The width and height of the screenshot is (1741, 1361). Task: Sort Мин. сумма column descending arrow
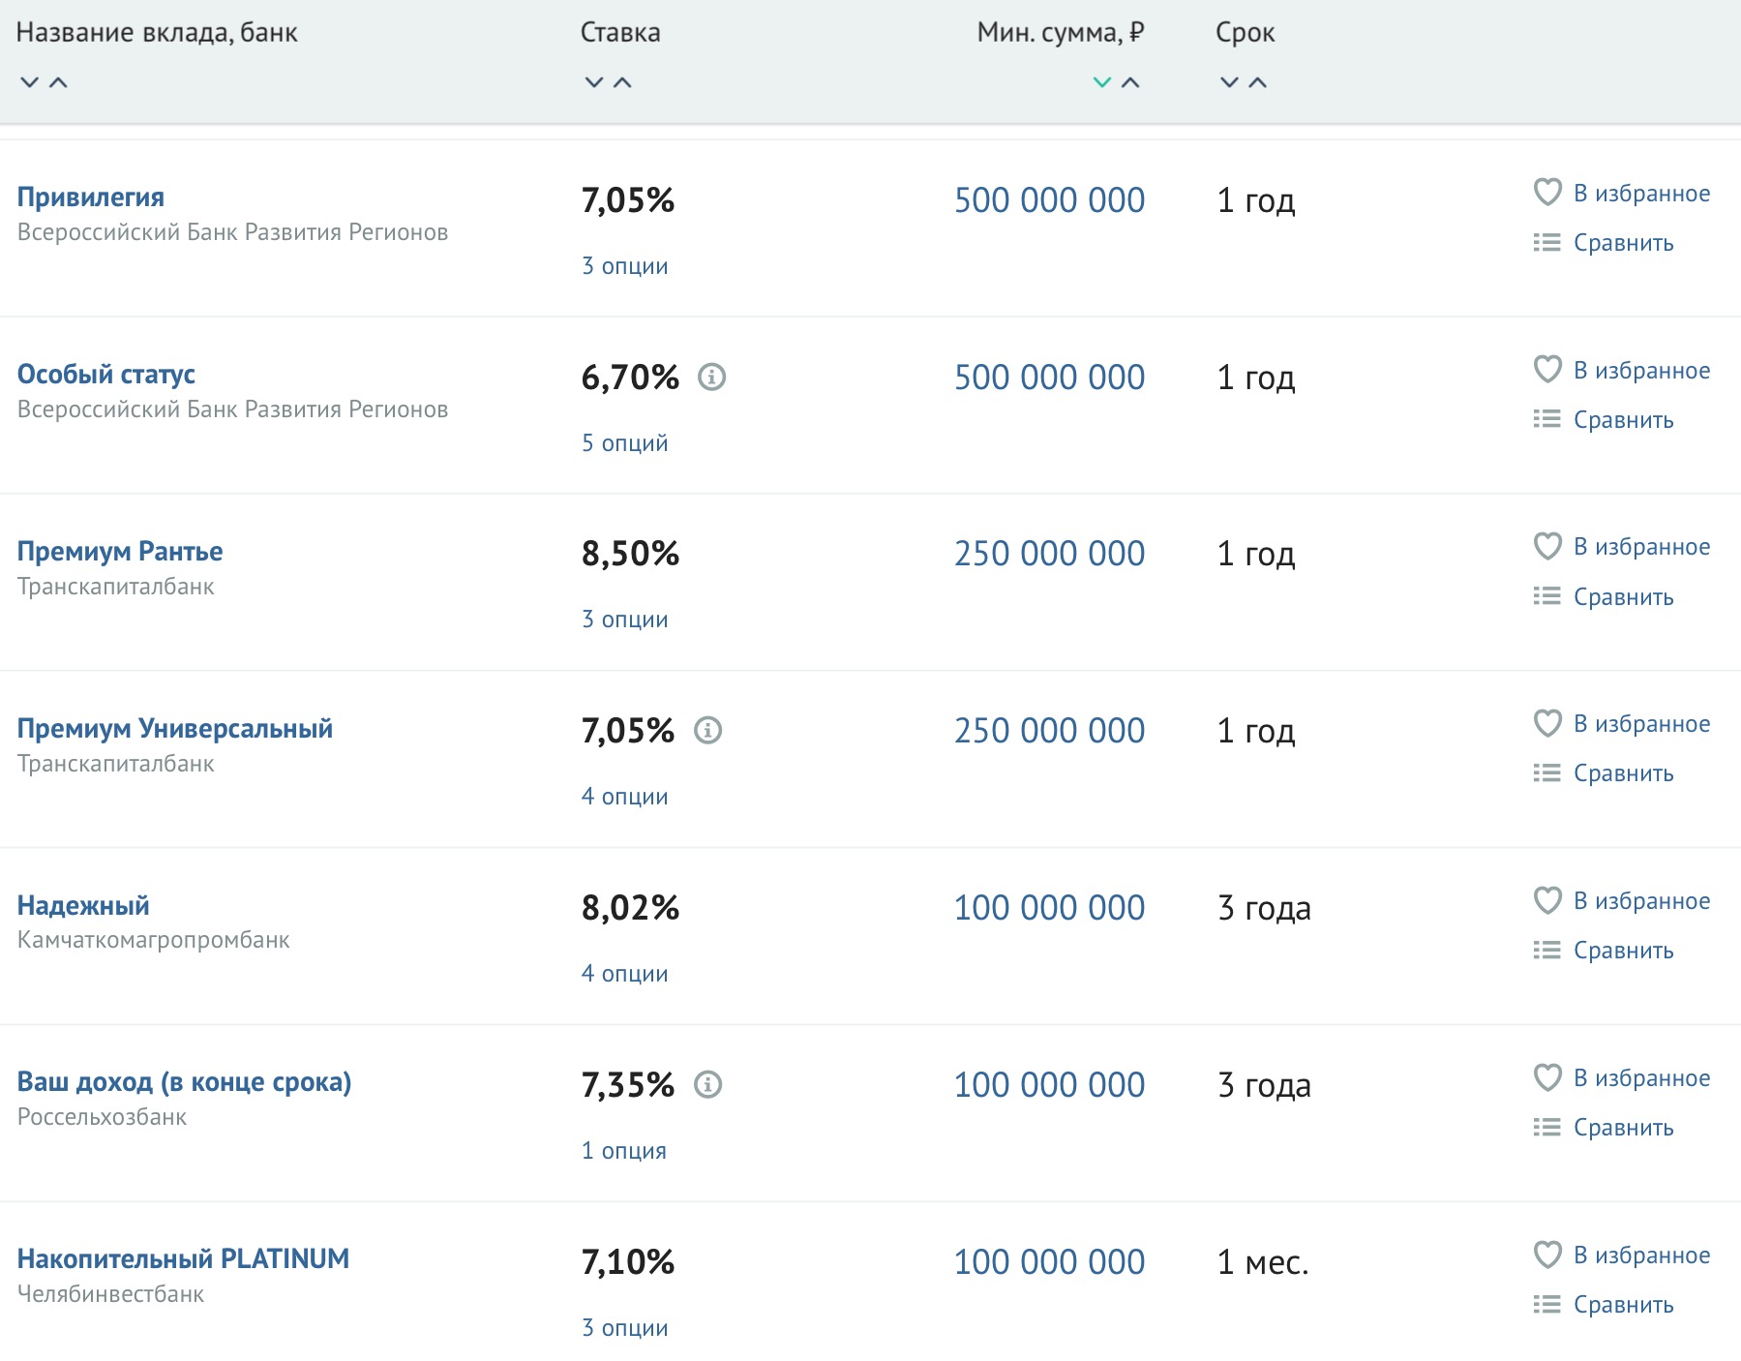point(1101,82)
